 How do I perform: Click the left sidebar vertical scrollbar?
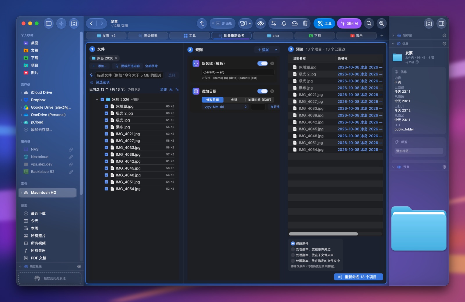click(81, 113)
